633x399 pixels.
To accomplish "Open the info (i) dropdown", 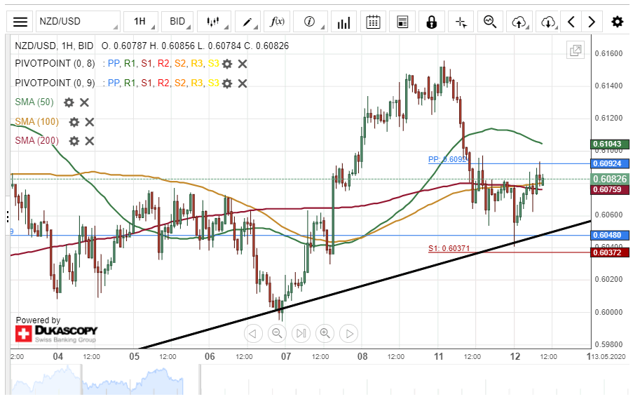I will pyautogui.click(x=310, y=22).
